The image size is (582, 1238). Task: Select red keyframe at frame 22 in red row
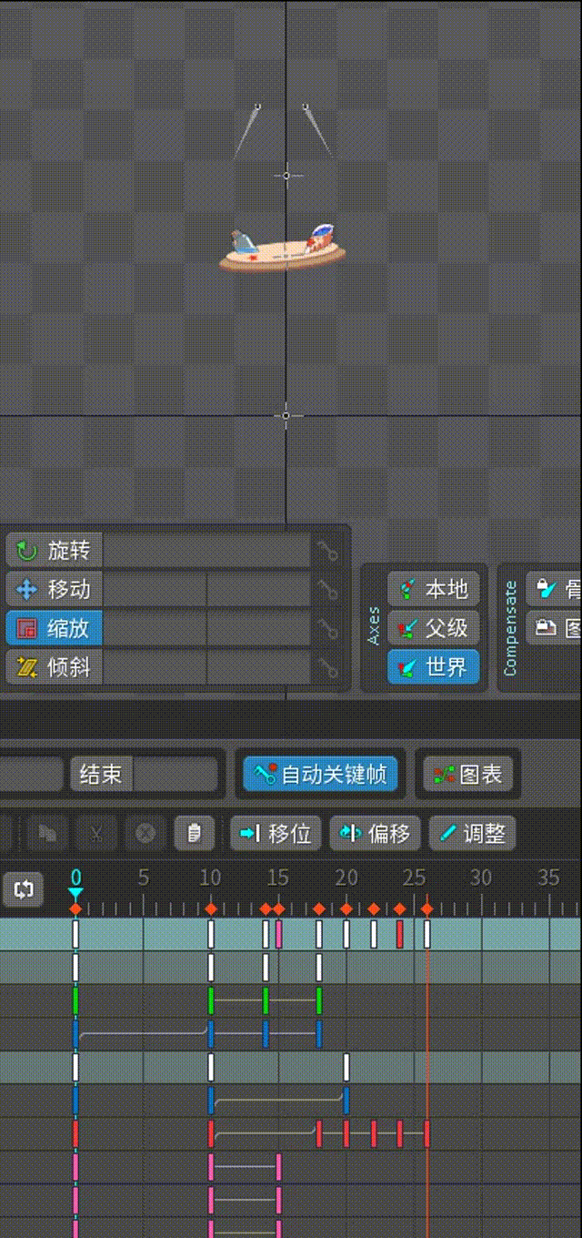(373, 1133)
